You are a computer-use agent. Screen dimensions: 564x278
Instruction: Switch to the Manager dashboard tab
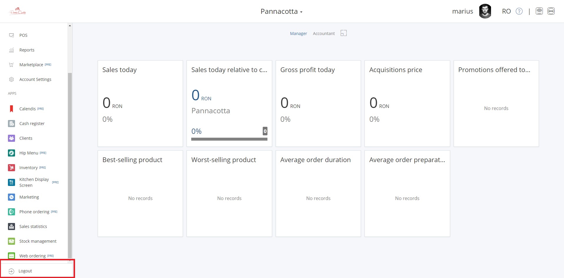(298, 34)
